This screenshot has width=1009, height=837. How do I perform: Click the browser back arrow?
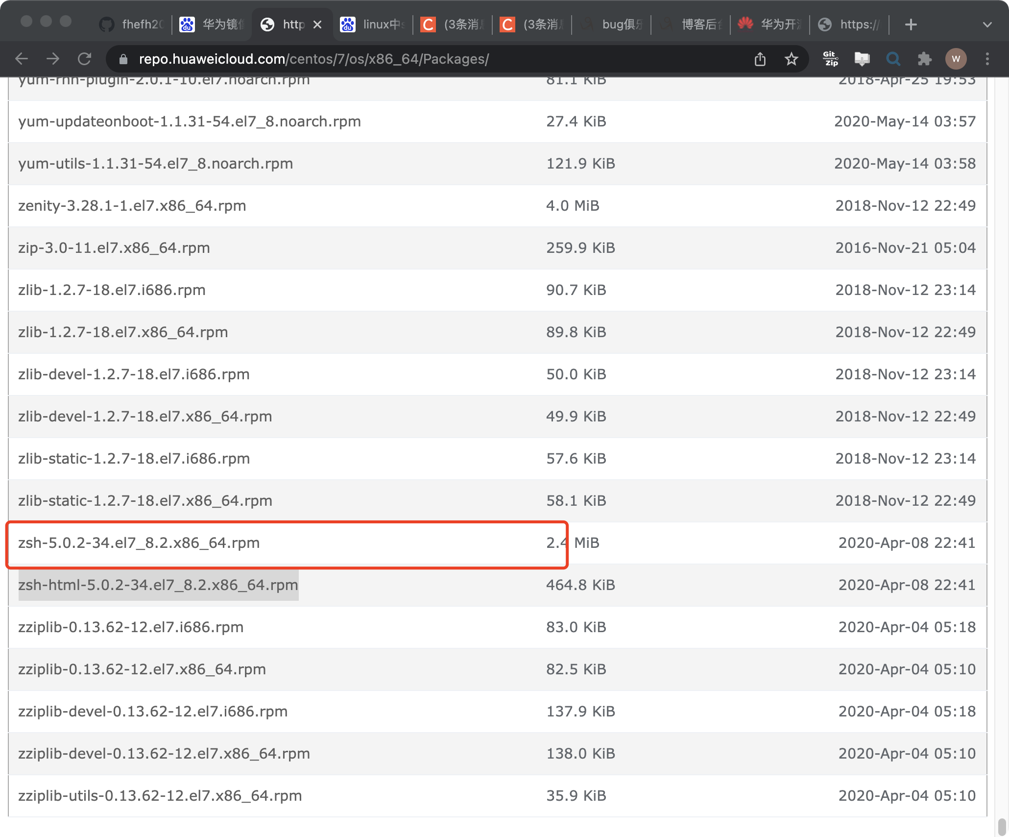coord(22,59)
